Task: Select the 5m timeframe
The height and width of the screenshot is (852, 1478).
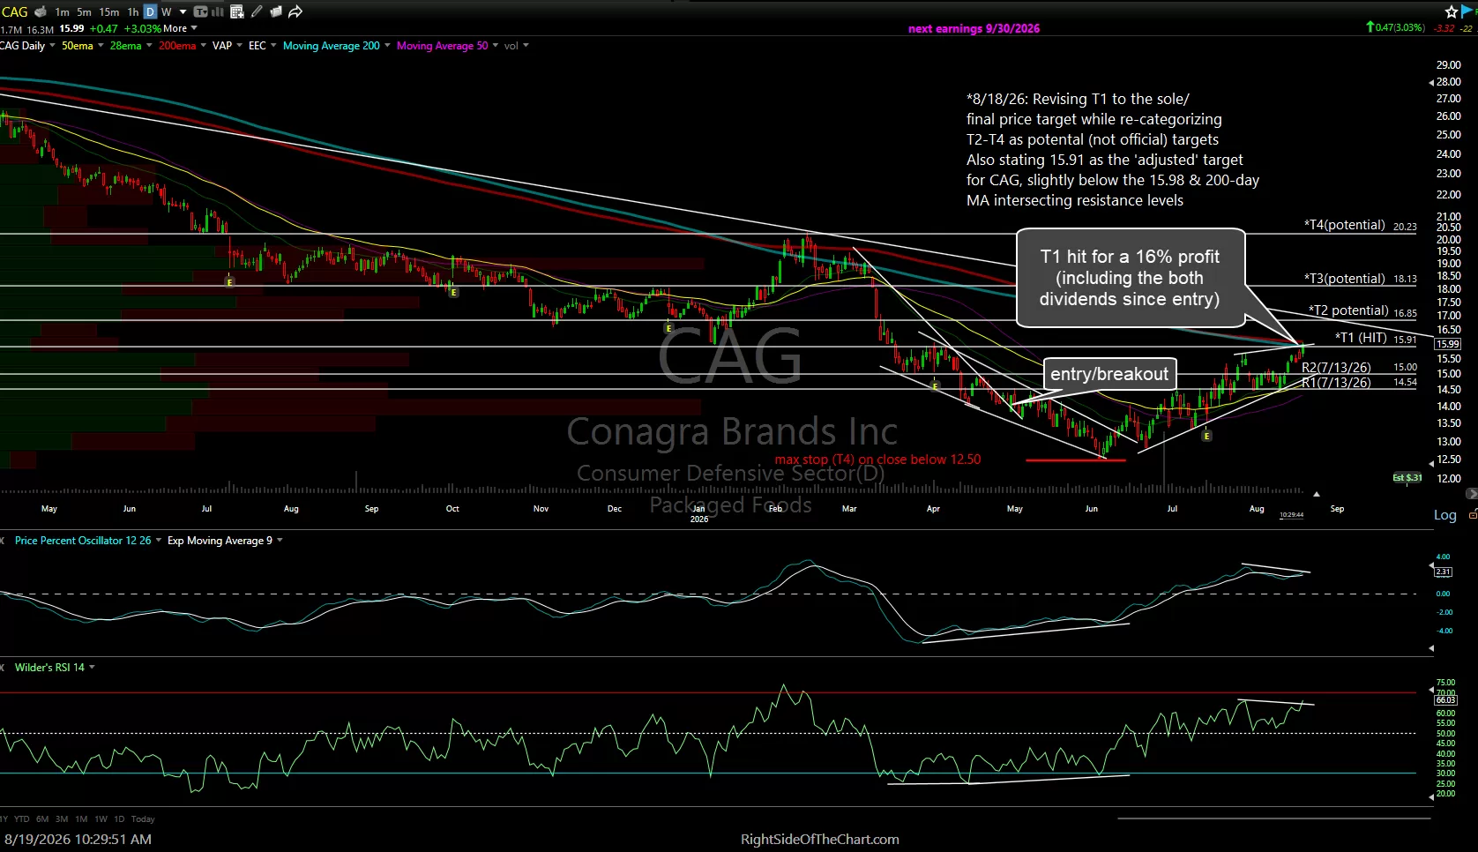Action: click(84, 11)
